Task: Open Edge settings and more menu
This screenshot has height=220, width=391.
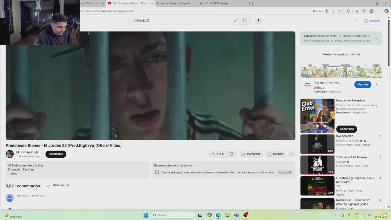Action: click(x=379, y=11)
